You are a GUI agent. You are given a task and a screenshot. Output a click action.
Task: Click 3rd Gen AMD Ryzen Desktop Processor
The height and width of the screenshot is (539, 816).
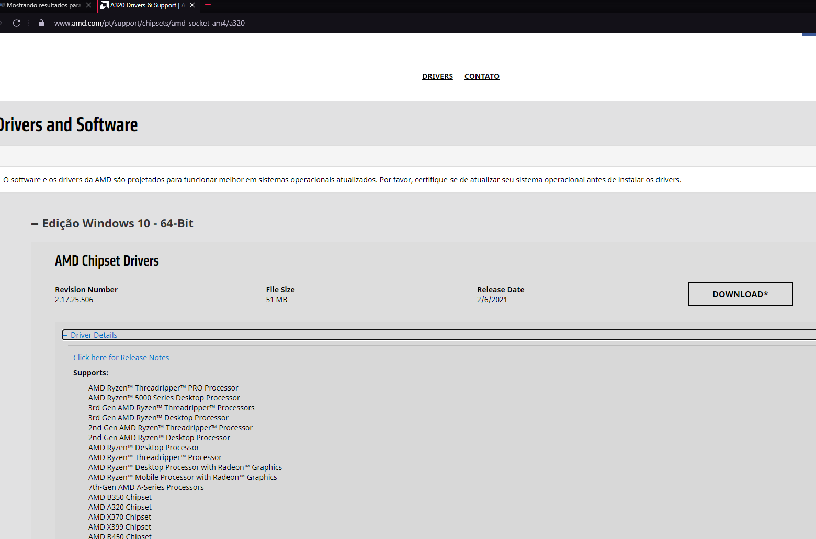158,418
